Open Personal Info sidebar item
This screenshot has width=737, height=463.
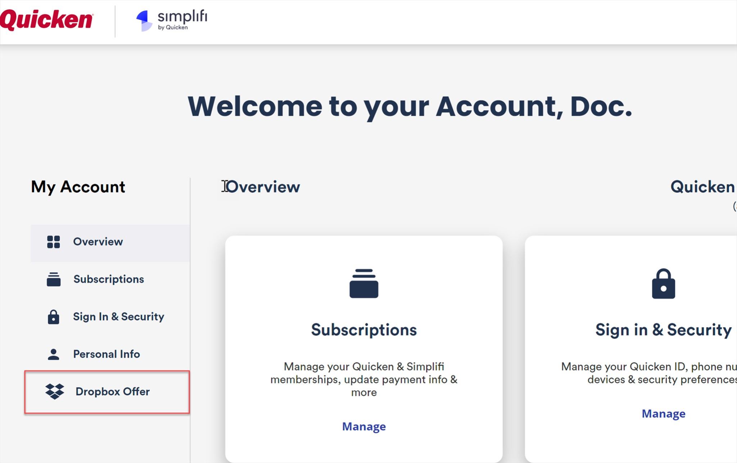[107, 354]
